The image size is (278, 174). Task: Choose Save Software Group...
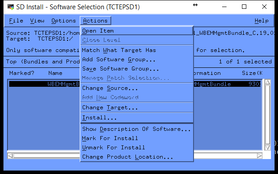(x=136, y=69)
